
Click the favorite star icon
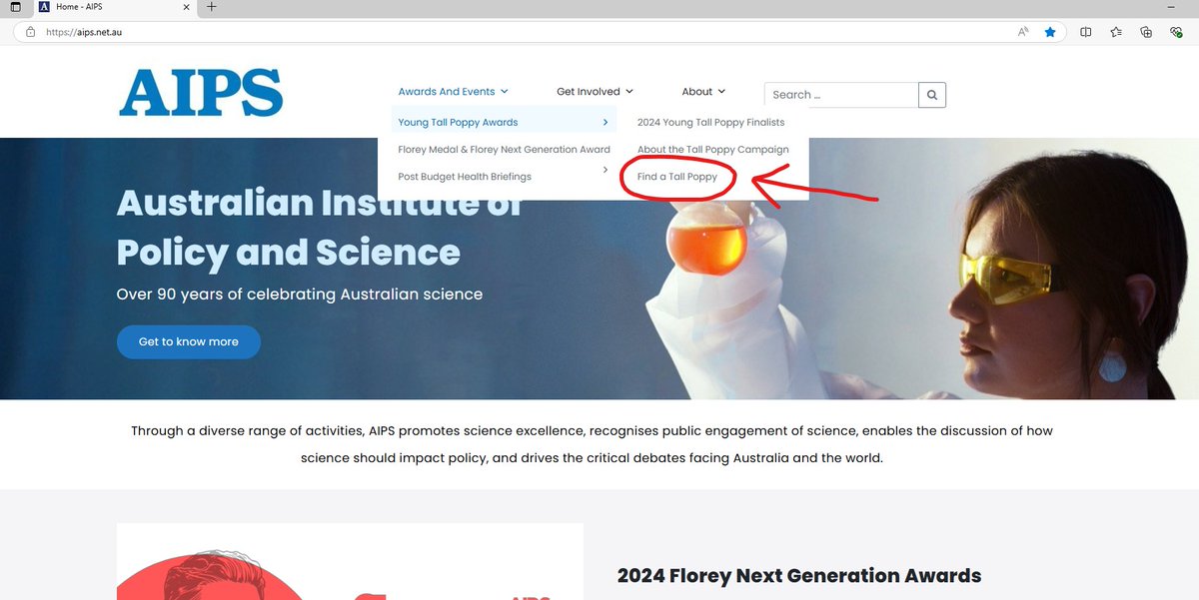click(1050, 32)
